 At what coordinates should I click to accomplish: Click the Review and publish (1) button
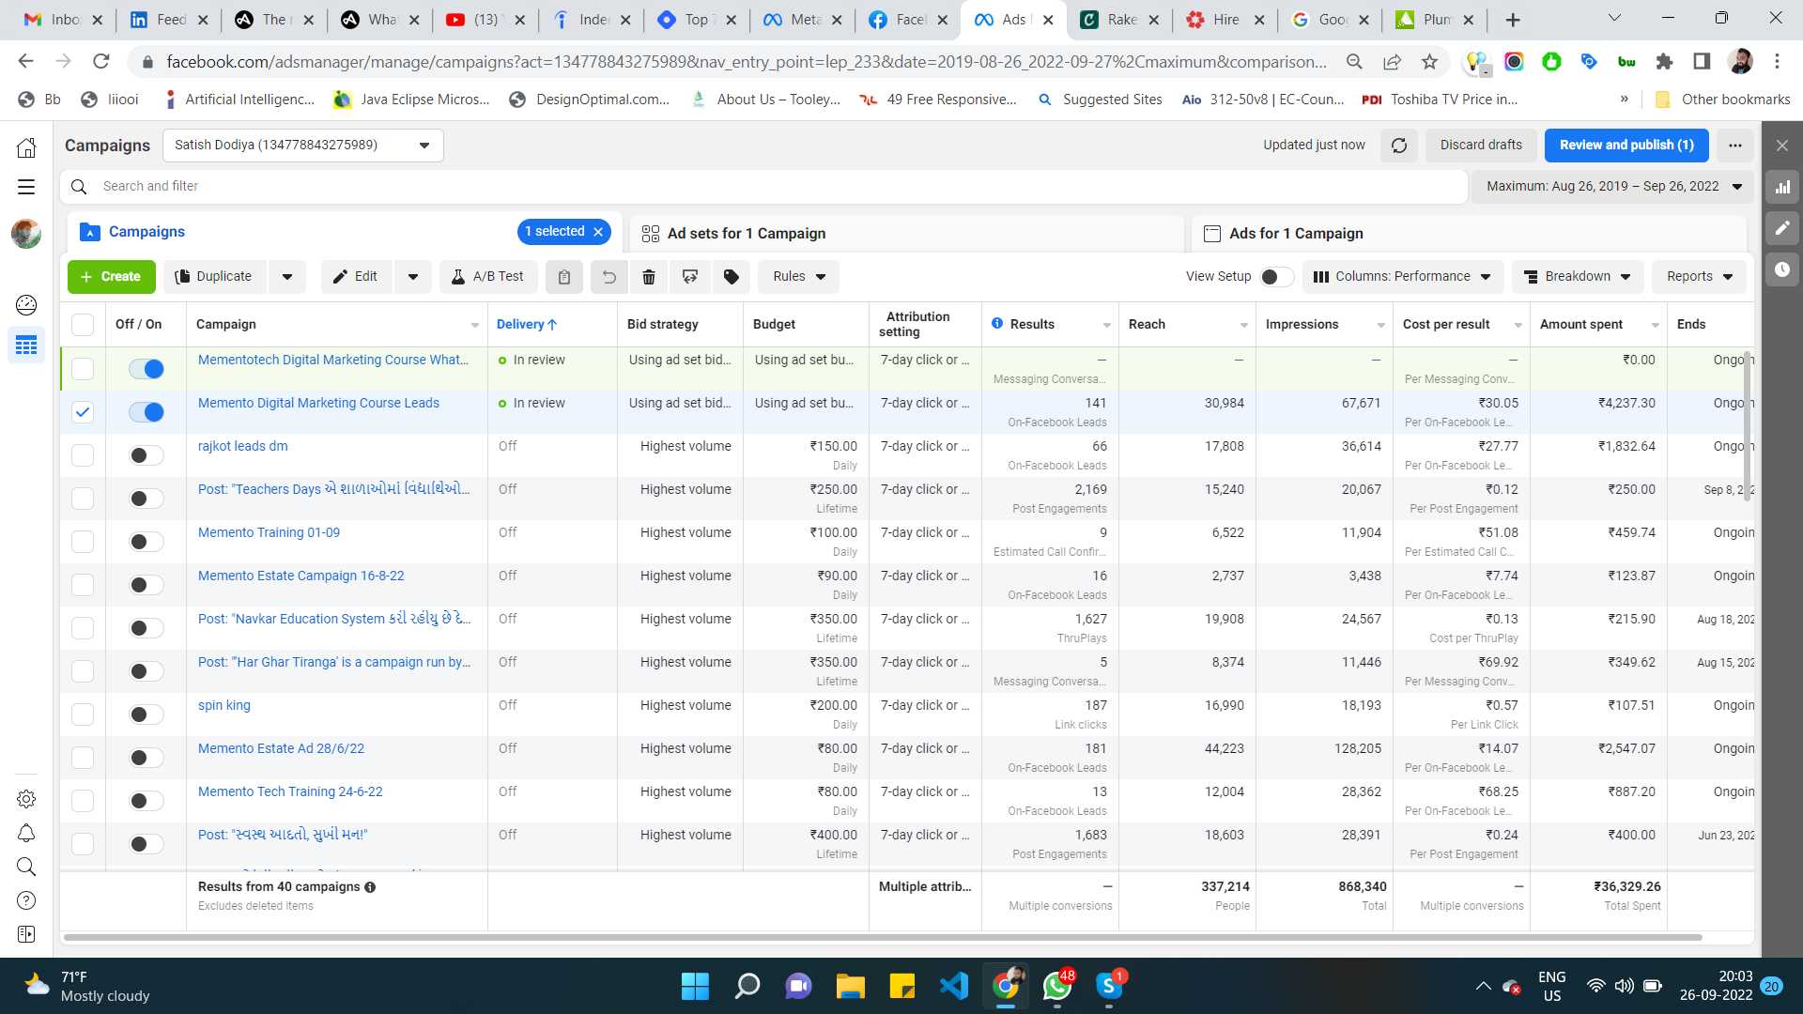pyautogui.click(x=1626, y=146)
